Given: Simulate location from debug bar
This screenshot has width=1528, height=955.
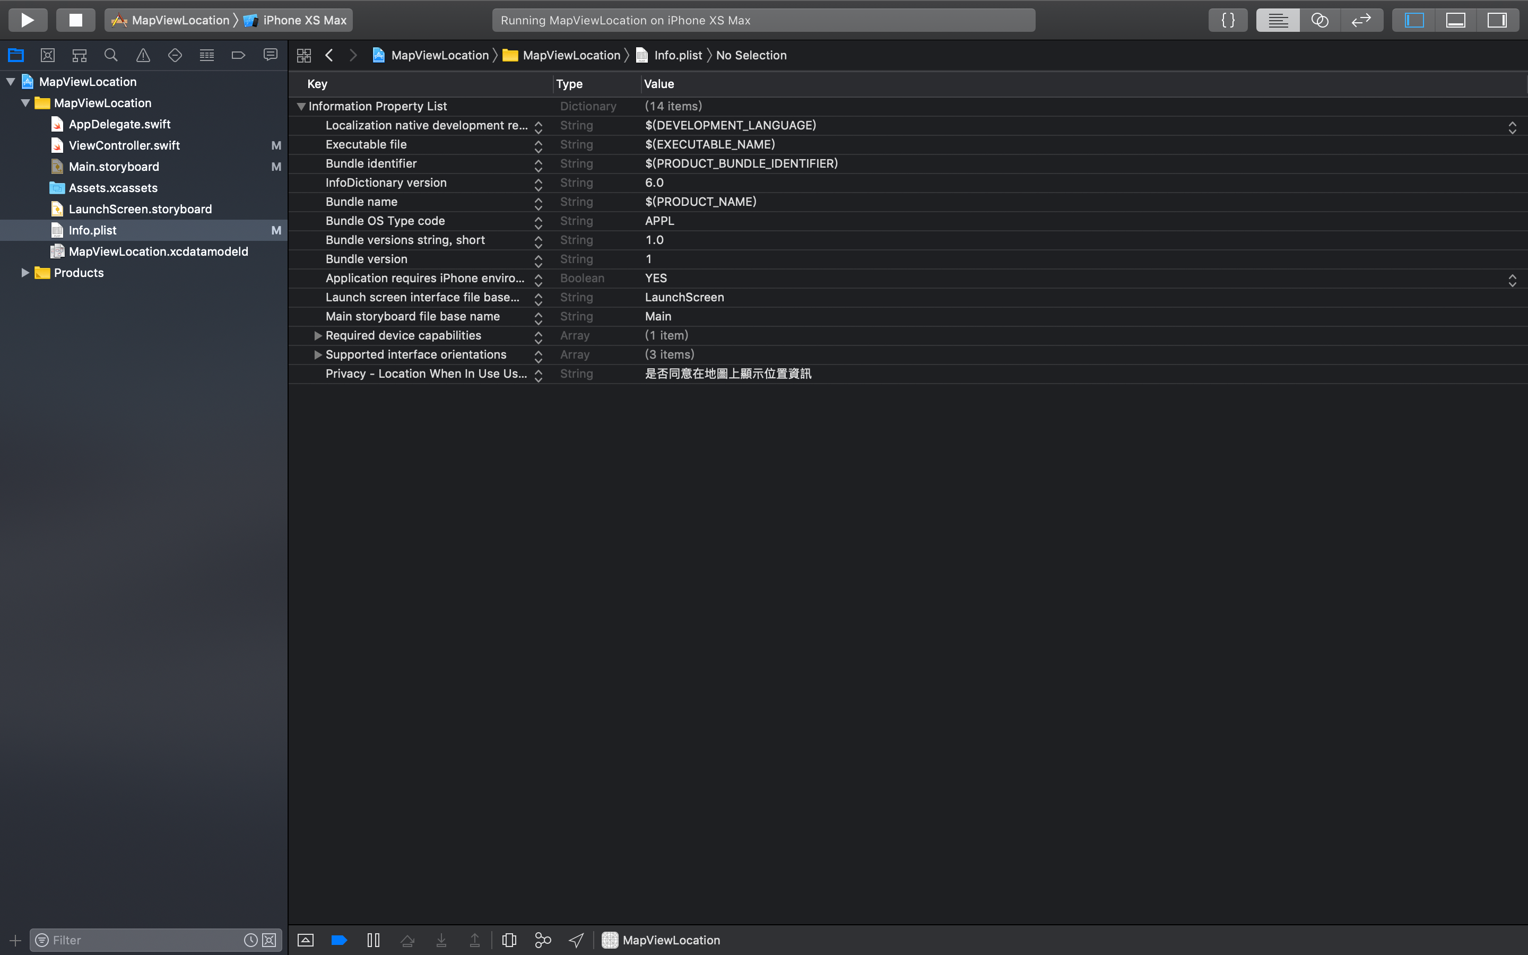Looking at the screenshot, I should click(x=577, y=941).
